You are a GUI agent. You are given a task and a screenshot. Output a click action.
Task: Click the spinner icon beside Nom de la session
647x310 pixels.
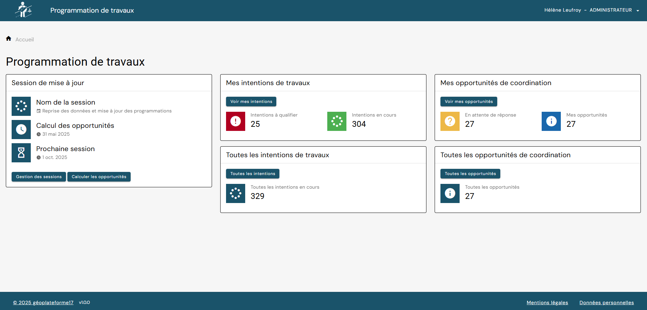[x=21, y=106]
